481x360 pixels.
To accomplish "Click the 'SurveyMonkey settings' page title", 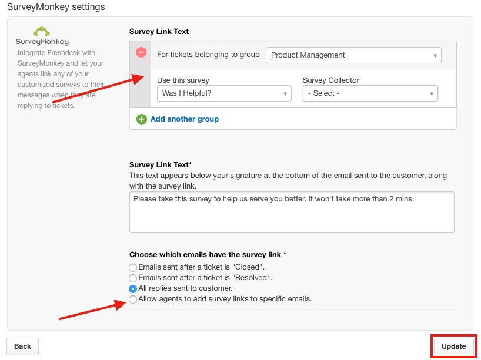I will pos(56,6).
